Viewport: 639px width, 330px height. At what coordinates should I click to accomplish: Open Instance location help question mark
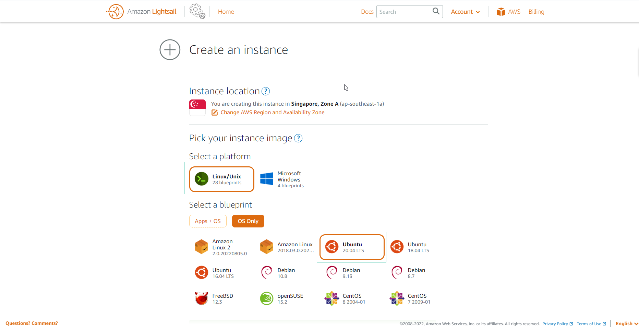point(266,91)
